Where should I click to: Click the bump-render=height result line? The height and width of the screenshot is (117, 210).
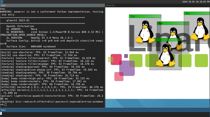click(x=43, y=84)
